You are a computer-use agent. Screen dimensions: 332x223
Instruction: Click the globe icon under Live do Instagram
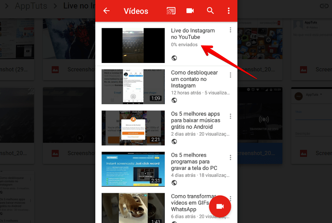[x=174, y=58]
